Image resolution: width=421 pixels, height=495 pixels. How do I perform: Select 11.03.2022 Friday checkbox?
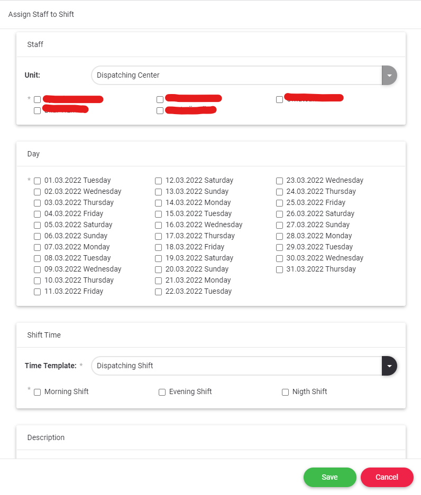tap(37, 292)
